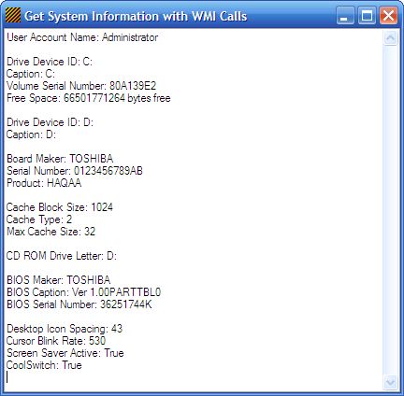Click the BIOS Serial Number 36251744K line
Screen dimensions: 404x396
coord(79,304)
